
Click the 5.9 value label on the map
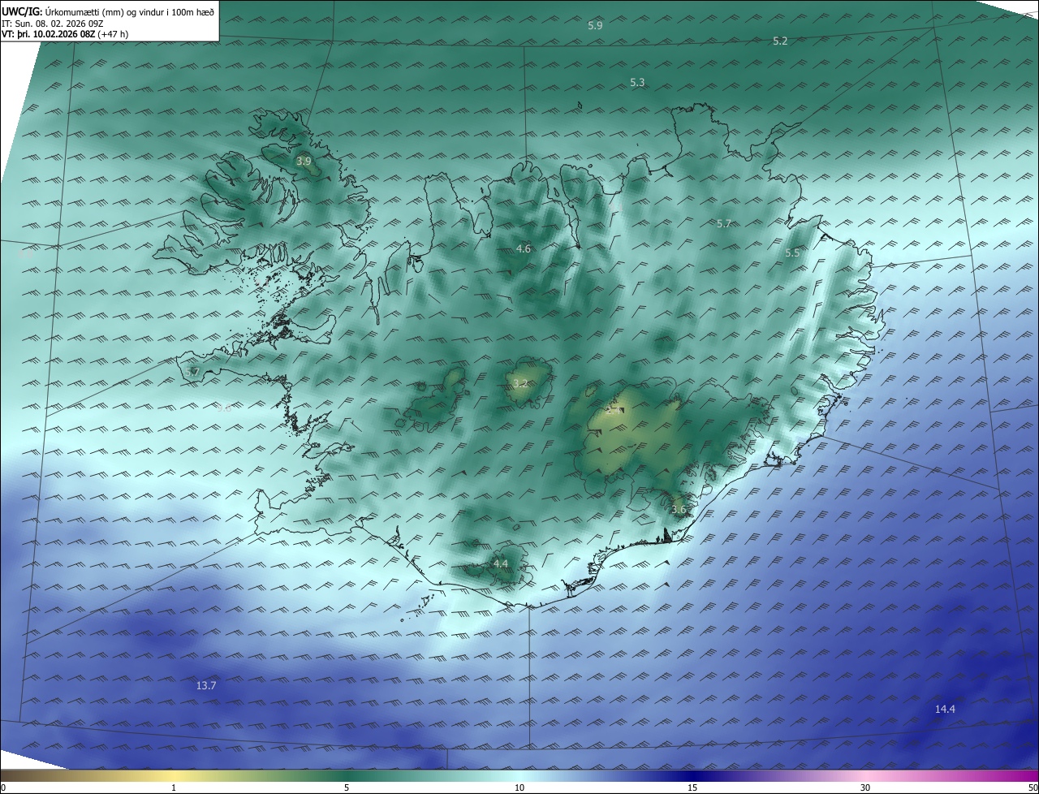[595, 26]
